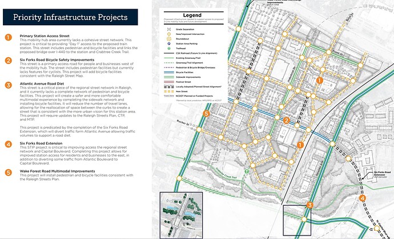Image resolution: width=394 pixels, height=239 pixels.
Task: Click the Front St label on the map
Action: (337, 53)
